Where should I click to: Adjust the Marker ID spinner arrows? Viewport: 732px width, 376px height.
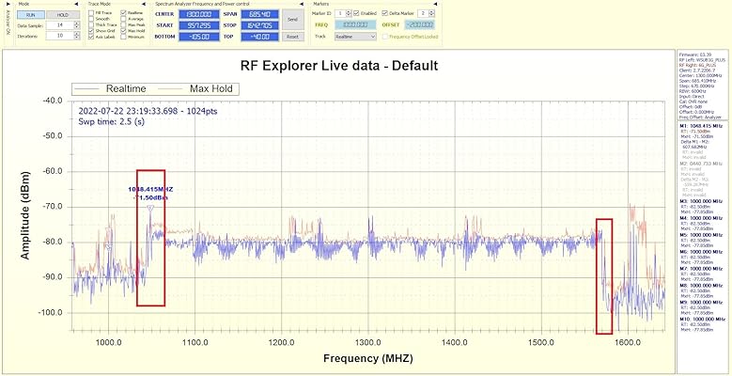[x=349, y=13]
